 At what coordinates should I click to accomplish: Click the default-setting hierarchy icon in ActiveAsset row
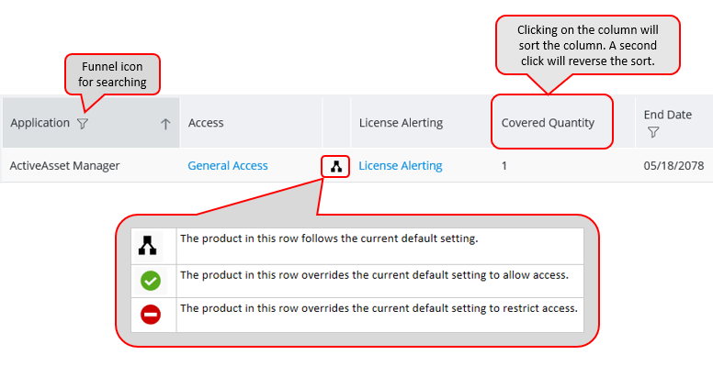click(x=336, y=167)
